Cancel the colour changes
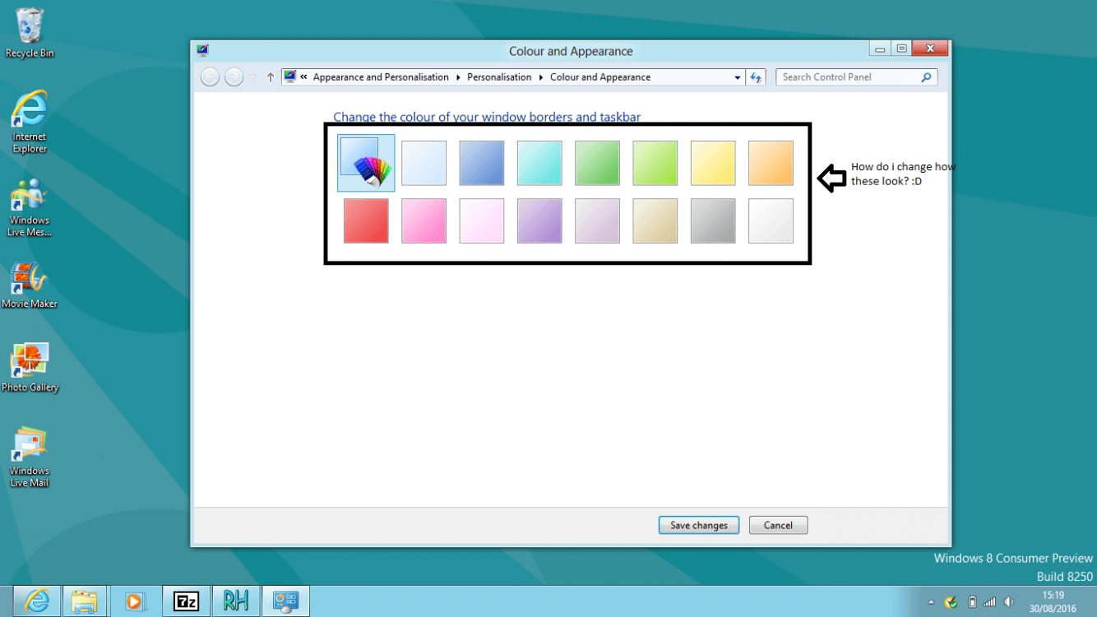 (777, 525)
